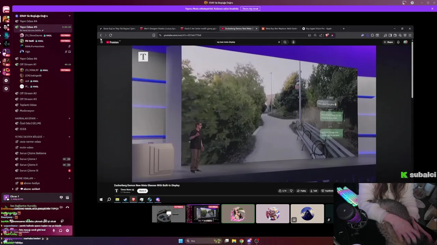
Task: Open YouTube guide hamburger menu
Action: coord(101,42)
